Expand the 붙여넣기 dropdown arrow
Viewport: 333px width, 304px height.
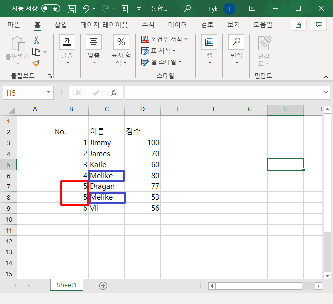(x=18, y=64)
